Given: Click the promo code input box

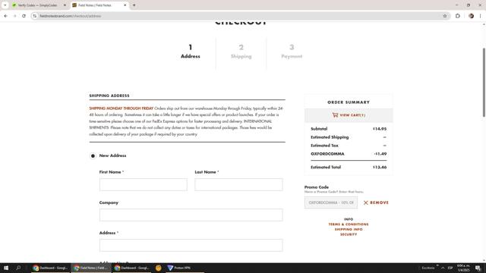Looking at the screenshot, I should [331, 202].
